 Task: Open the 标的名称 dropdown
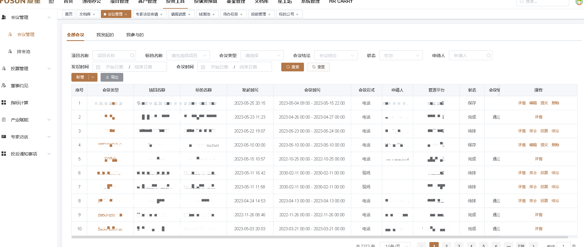click(x=188, y=56)
